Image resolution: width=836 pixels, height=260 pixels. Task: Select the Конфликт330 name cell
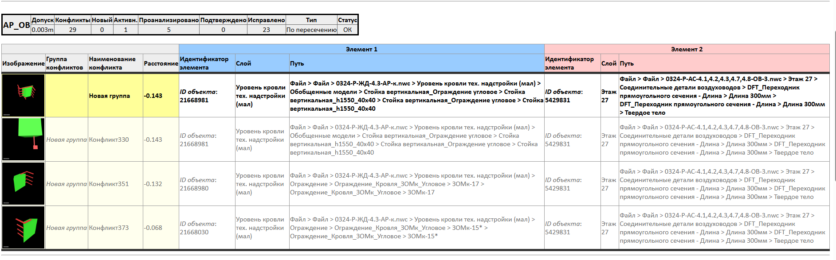(x=115, y=139)
